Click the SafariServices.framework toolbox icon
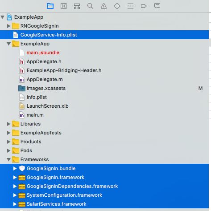 [22, 204]
